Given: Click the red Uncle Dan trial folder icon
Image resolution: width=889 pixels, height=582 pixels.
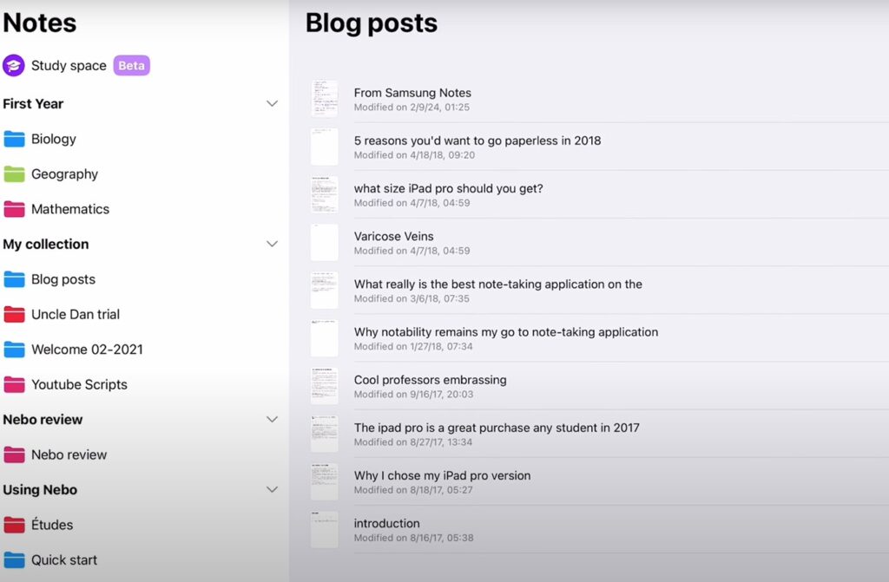Looking at the screenshot, I should [16, 314].
